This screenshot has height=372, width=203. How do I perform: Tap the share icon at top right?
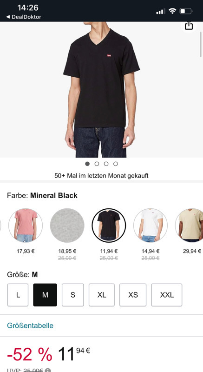(189, 26)
